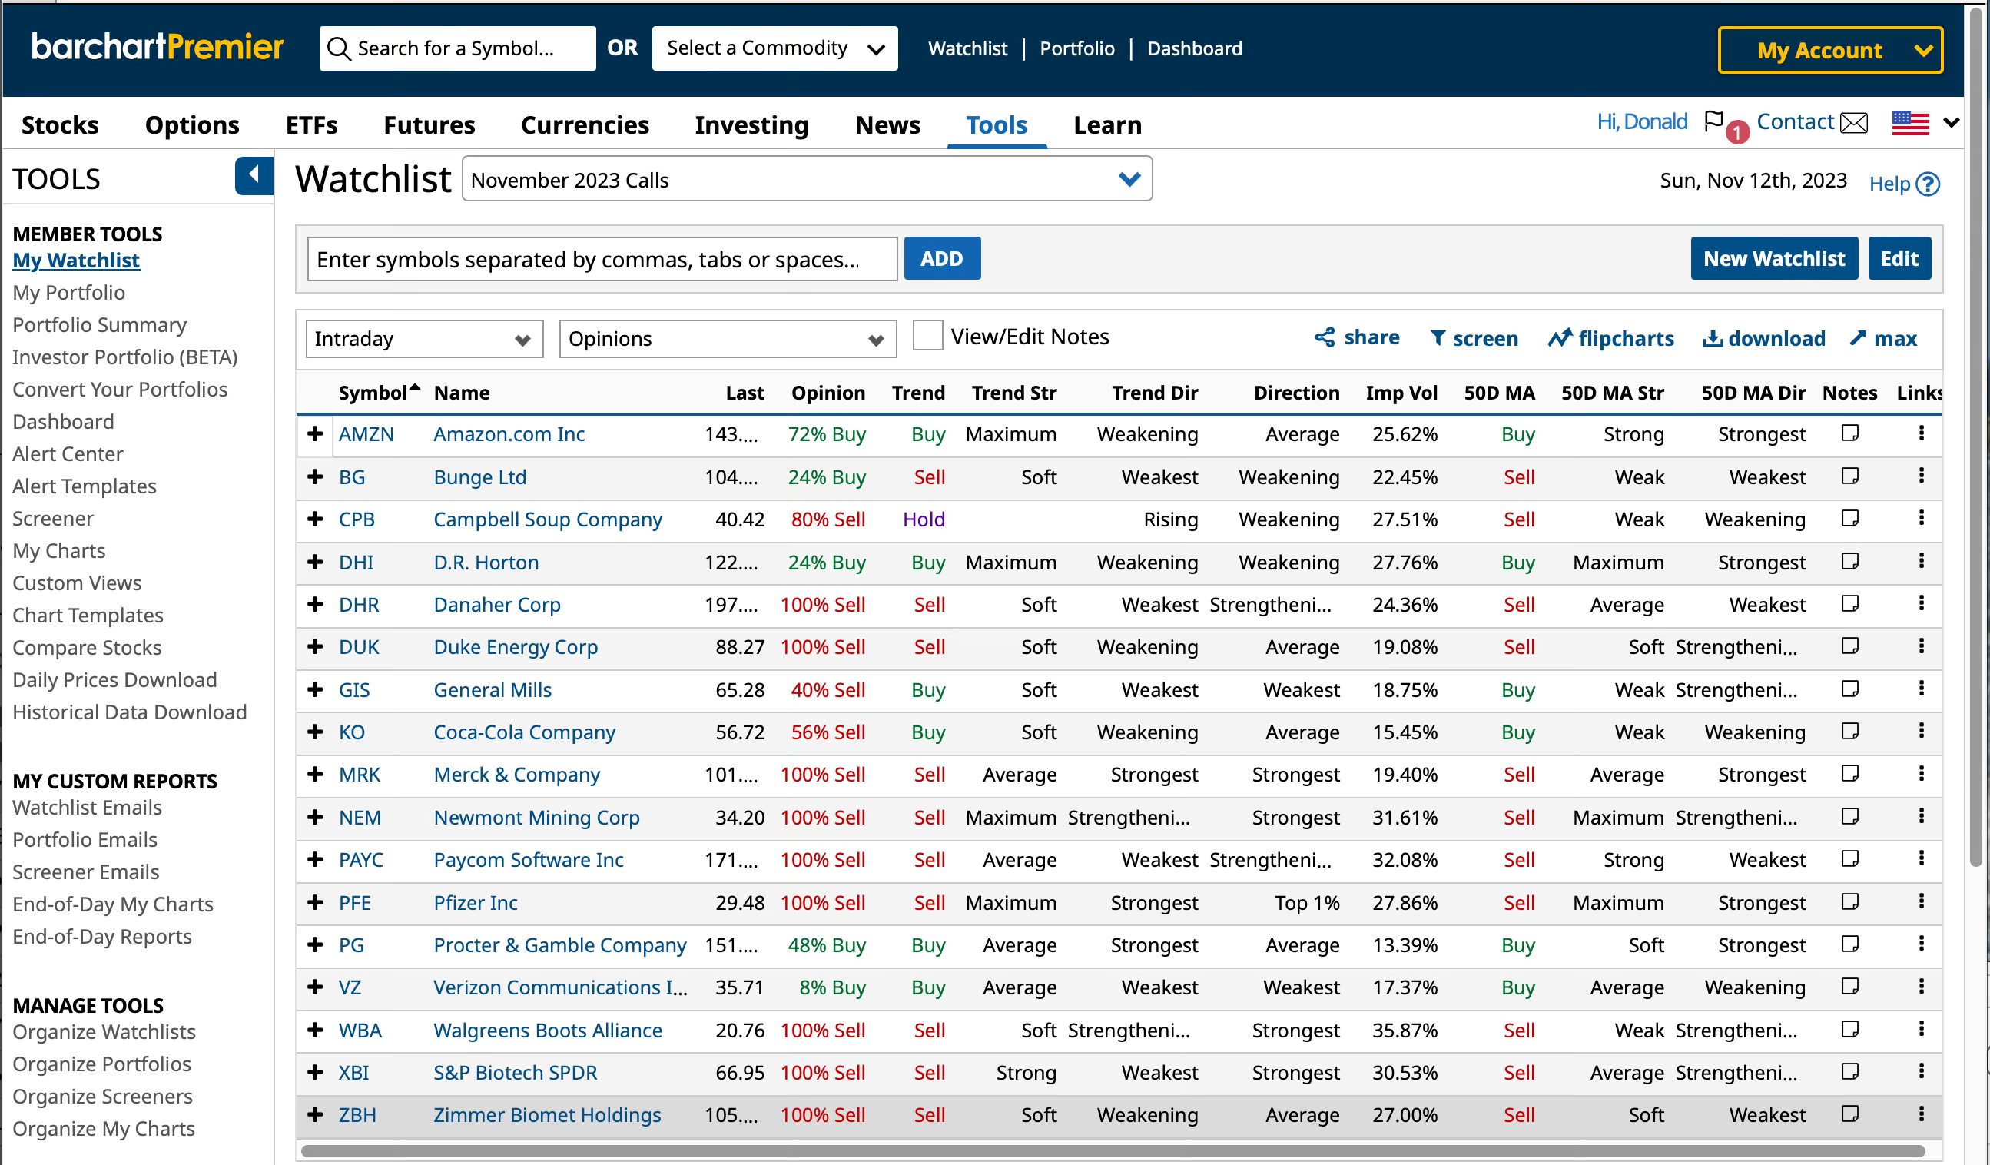Screen dimensions: 1990x1165
Task: Toggle the View/Edit Notes checkbox
Action: click(927, 336)
